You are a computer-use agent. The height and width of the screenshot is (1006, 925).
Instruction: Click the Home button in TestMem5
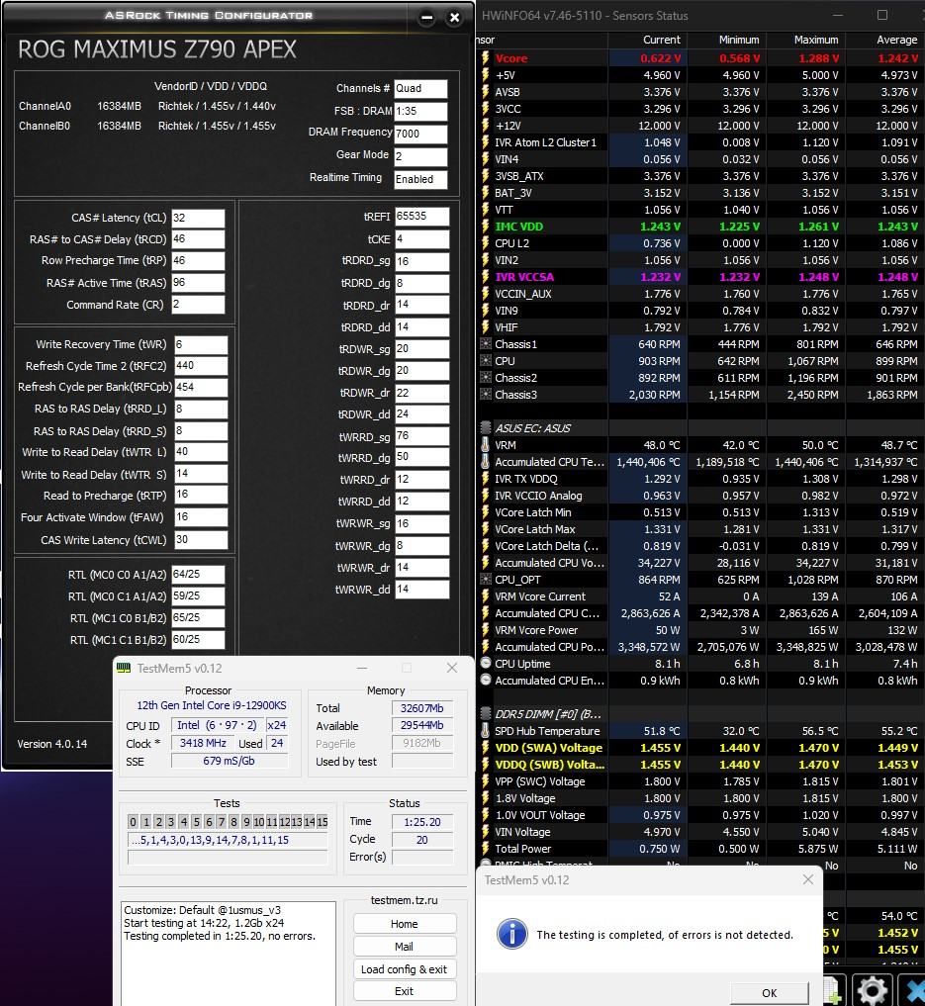click(x=404, y=924)
